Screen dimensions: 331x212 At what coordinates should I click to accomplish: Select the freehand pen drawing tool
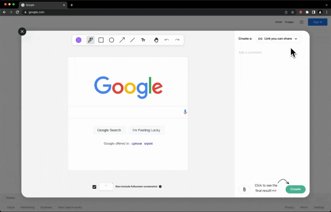pyautogui.click(x=90, y=40)
